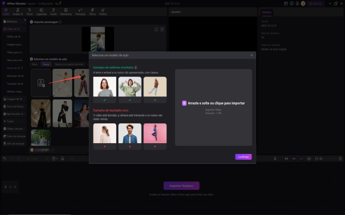Open the Ajuda menu
The width and height of the screenshot is (345, 215).
pyautogui.click(x=58, y=3)
